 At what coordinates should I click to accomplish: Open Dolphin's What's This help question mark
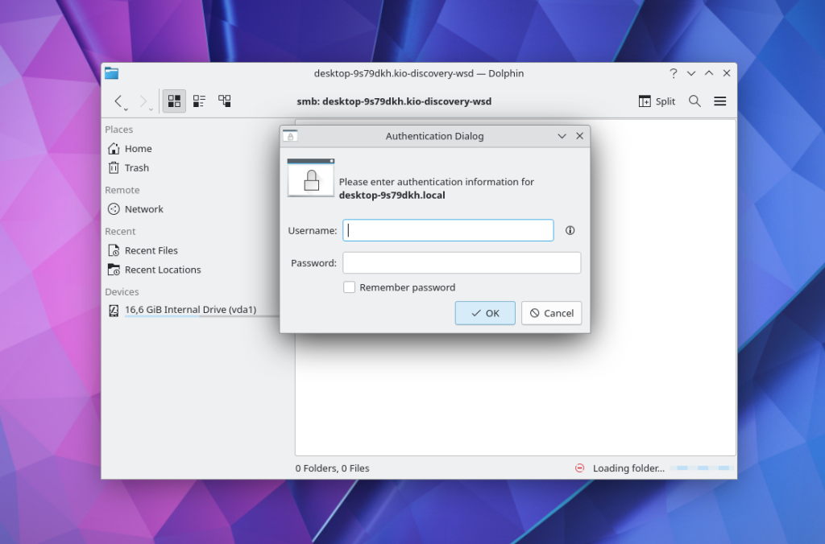pyautogui.click(x=674, y=73)
